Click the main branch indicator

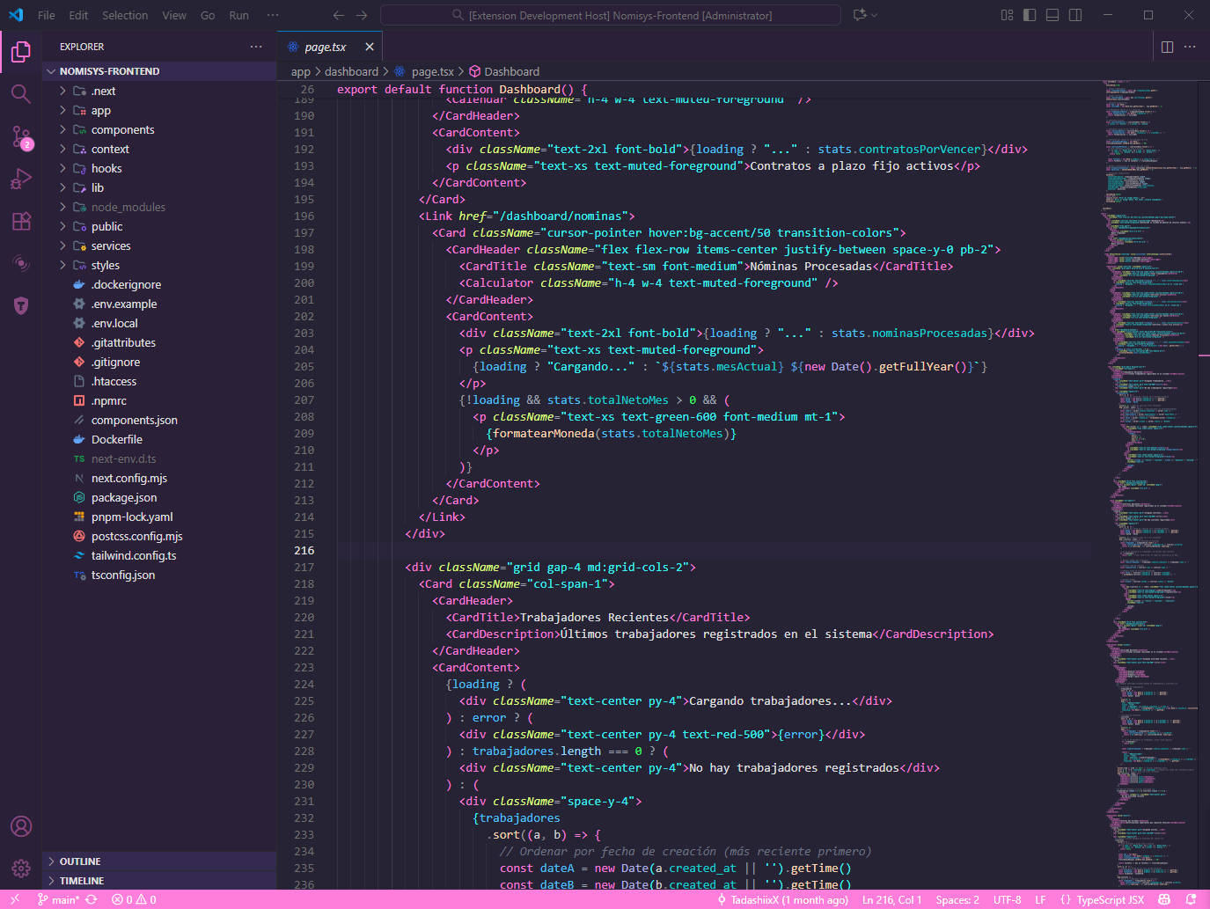pyautogui.click(x=58, y=900)
